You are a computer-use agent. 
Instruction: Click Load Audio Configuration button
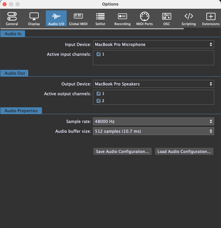(184, 152)
